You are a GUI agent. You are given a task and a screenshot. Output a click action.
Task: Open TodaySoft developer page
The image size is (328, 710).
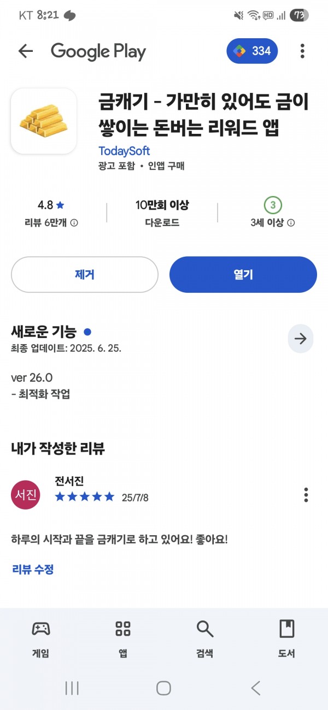[x=124, y=151]
